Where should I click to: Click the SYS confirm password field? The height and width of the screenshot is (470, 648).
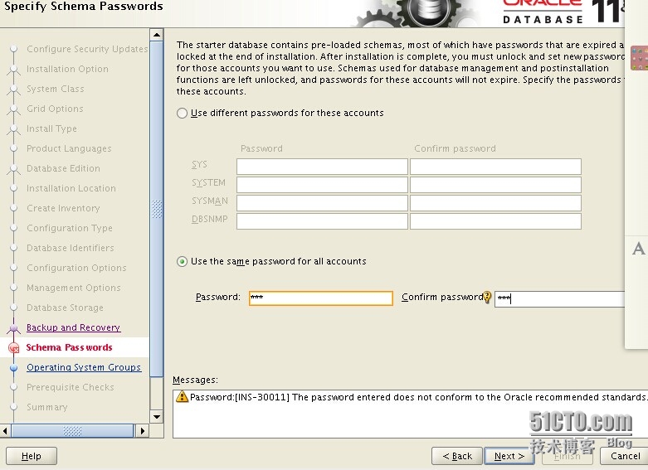495,167
